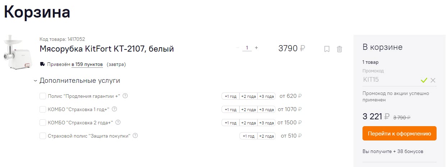Click the question mark beside КОМБО "Страховка 2 года+"
This screenshot has height=167, width=447.
click(118, 123)
